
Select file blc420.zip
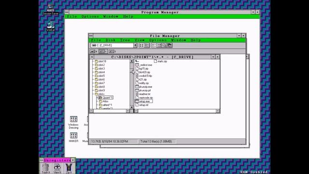pyautogui.click(x=143, y=72)
